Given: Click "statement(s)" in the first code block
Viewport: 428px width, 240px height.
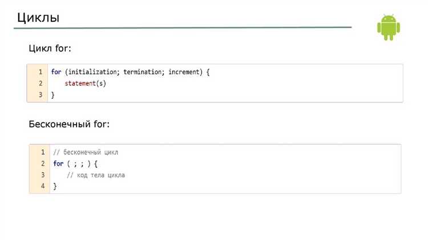Looking at the screenshot, I should click(x=86, y=83).
